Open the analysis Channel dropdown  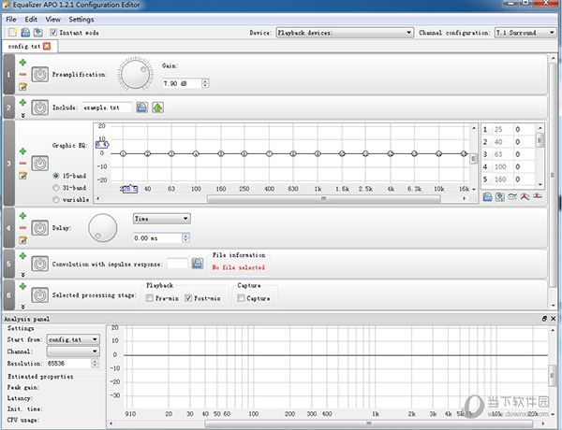click(73, 351)
